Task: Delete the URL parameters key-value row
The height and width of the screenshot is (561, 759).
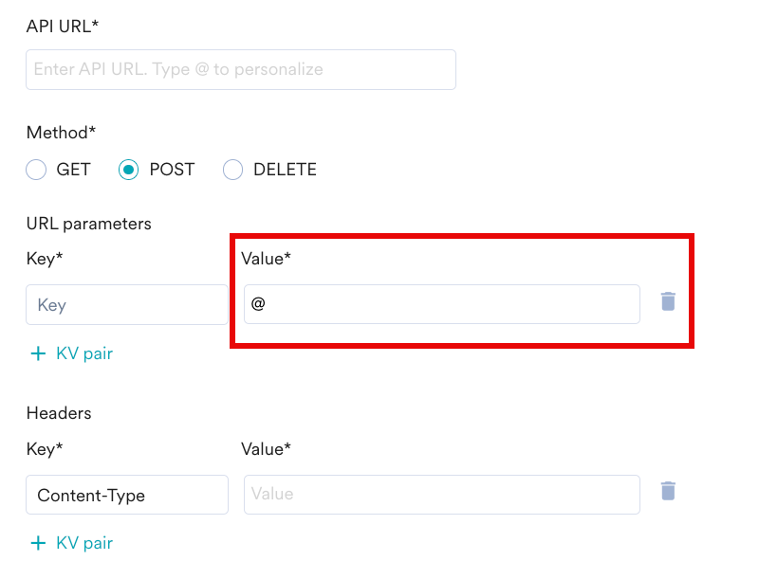Action: pyautogui.click(x=668, y=301)
